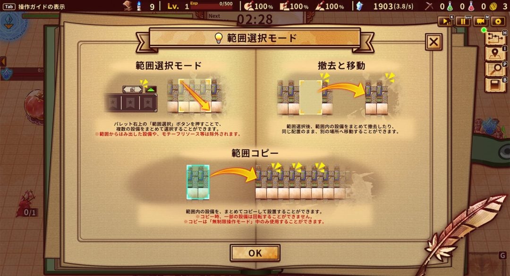Open the book panel (B)
This screenshot has height=276, width=510.
pyautogui.click(x=495, y=85)
